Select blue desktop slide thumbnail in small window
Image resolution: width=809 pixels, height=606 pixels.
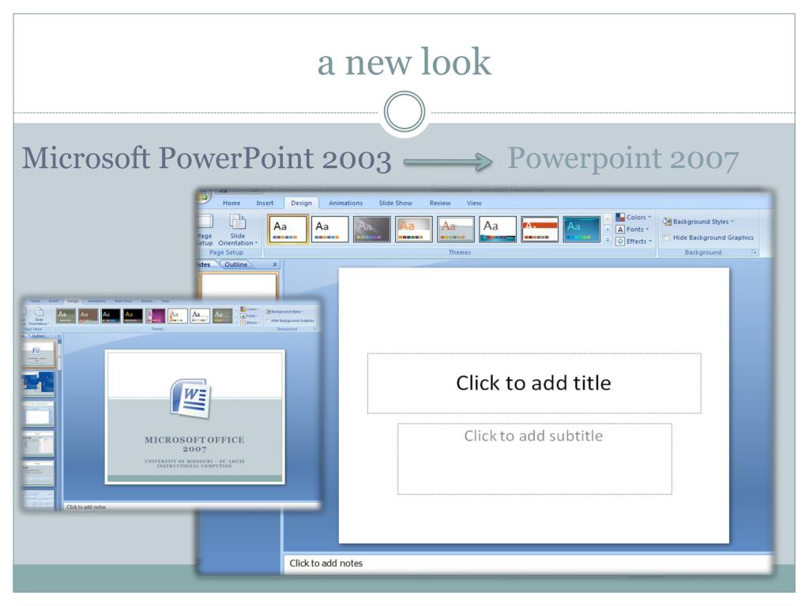coord(40,384)
